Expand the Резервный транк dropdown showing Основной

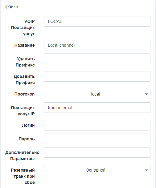click(x=97, y=170)
